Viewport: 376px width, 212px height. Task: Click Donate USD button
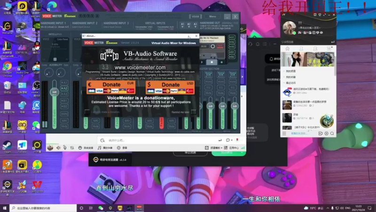[170, 87]
